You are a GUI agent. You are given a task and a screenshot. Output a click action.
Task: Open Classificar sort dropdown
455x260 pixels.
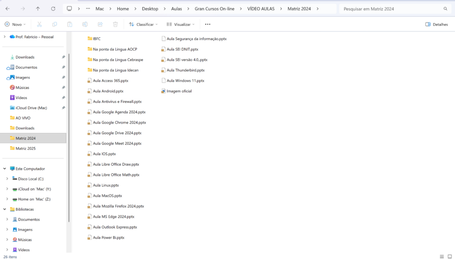[x=144, y=24]
